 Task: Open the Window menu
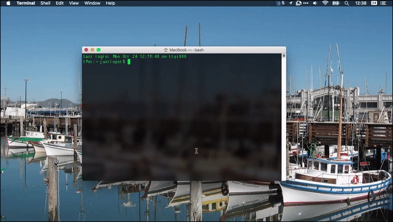pyautogui.click(x=92, y=3)
